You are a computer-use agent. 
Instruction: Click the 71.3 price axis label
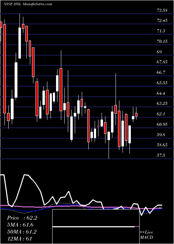161,31
